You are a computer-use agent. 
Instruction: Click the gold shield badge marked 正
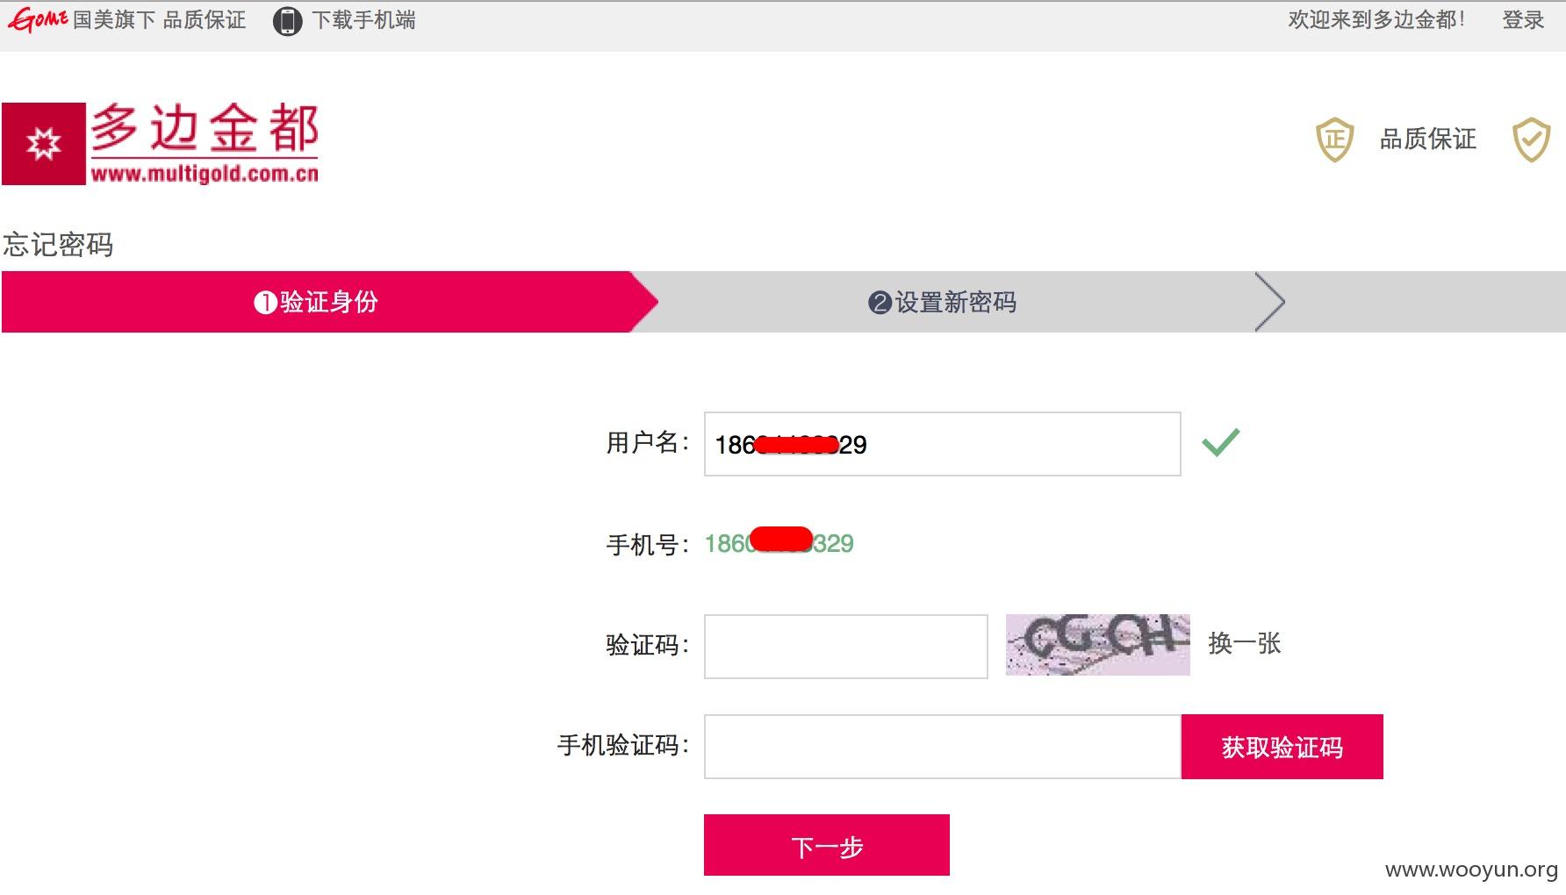(x=1334, y=140)
